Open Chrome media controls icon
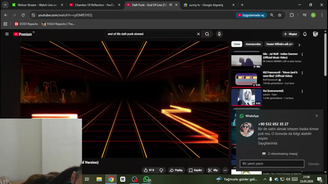The image size is (328, 184). (304, 15)
